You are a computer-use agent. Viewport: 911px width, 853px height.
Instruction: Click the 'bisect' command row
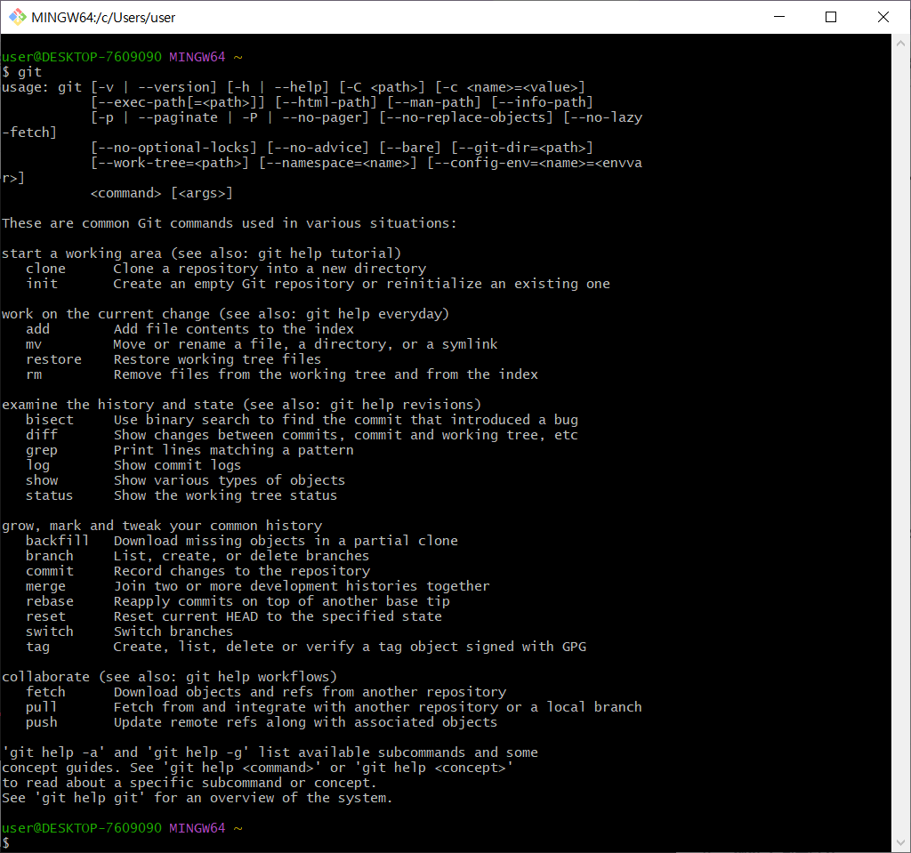302,420
